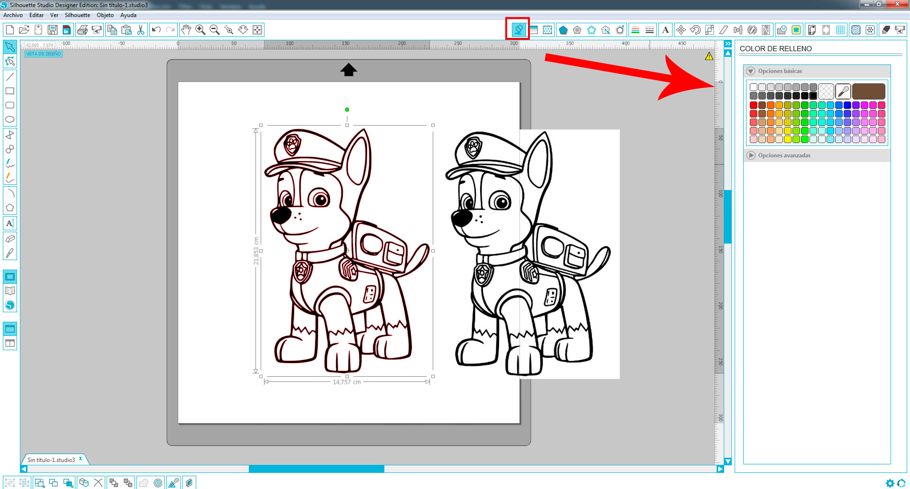
Task: Click the horizontal scrollbar thumb
Action: pyautogui.click(x=317, y=469)
